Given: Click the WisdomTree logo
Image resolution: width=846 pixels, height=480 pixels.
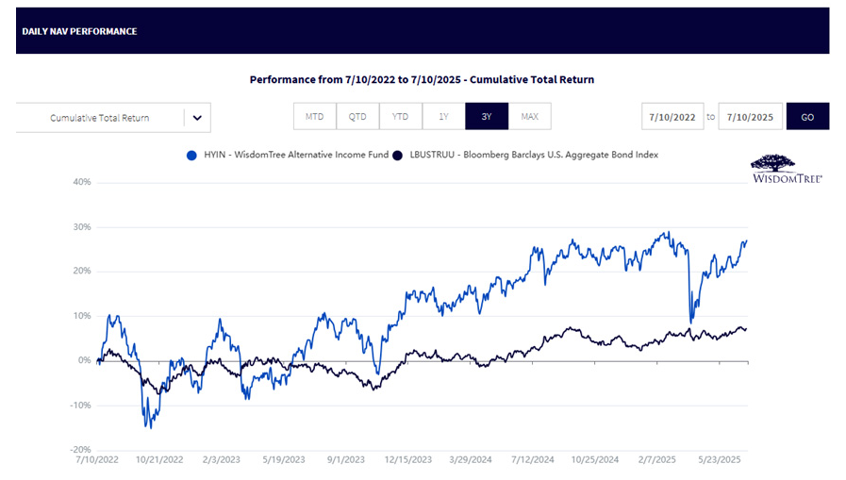Looking at the screenshot, I should 788,170.
